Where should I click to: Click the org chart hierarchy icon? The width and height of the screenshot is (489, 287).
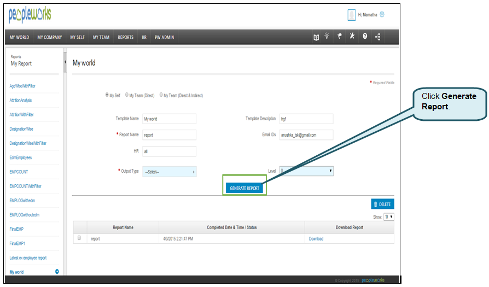[377, 37]
